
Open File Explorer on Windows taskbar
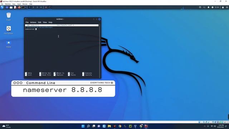click(109, 126)
